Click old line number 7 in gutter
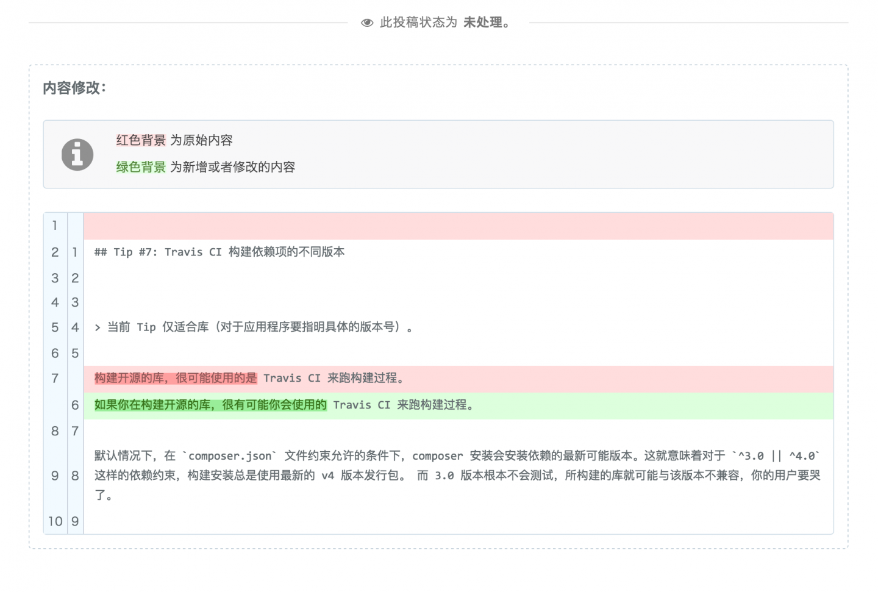 pyautogui.click(x=55, y=379)
